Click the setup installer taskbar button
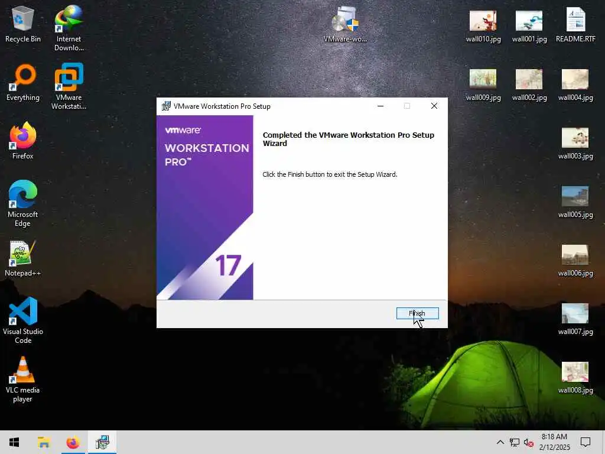Viewport: 605px width, 454px height. tap(102, 442)
